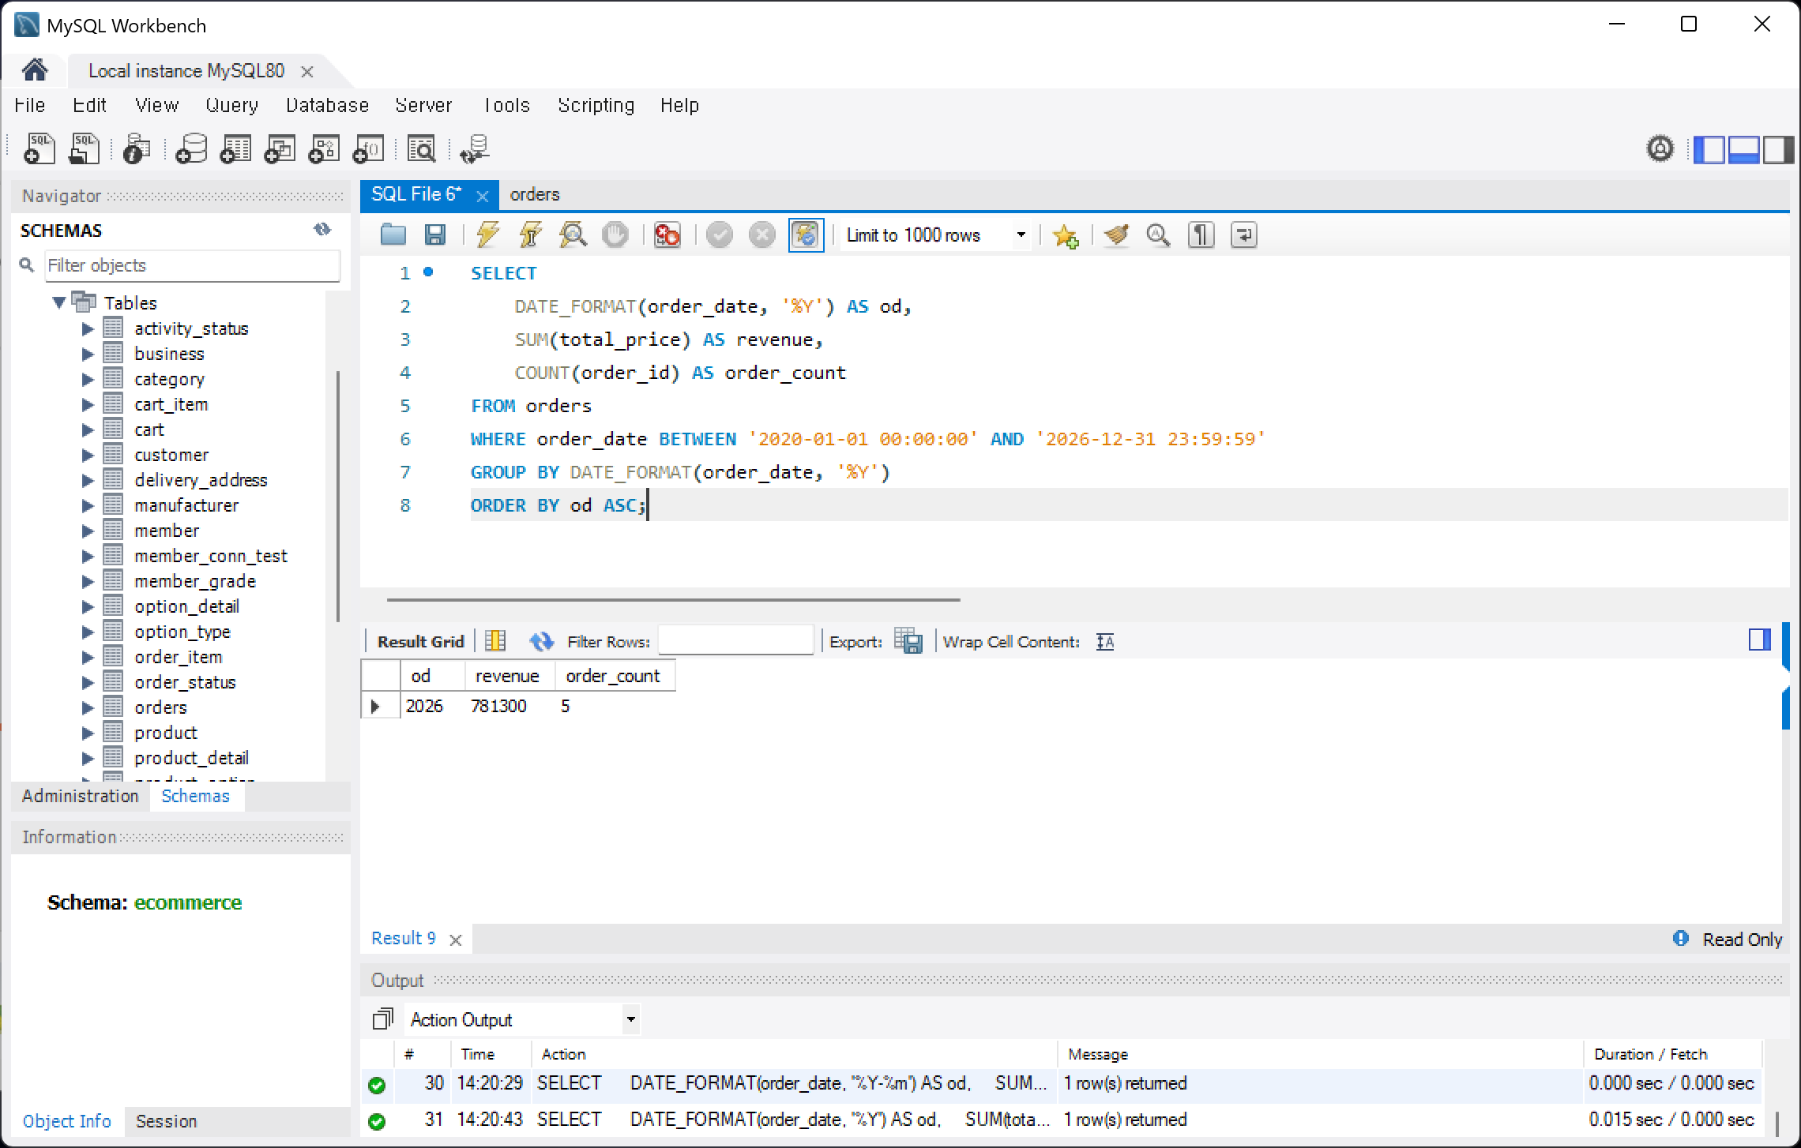The image size is (1801, 1148).
Task: Refresh the result grid data icon
Action: (541, 641)
